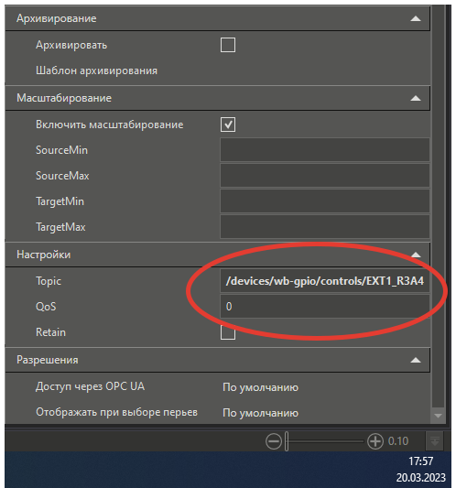Toggle the Retain checkbox

click(x=228, y=332)
